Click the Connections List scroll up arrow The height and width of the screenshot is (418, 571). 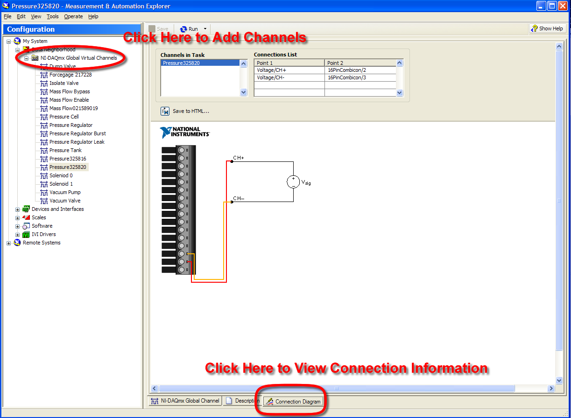point(399,63)
